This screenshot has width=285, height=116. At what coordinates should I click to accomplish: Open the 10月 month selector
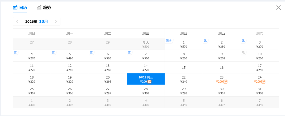[x=44, y=22]
